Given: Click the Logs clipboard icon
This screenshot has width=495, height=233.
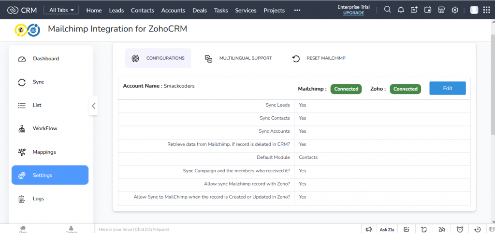Looking at the screenshot, I should (x=22, y=199).
